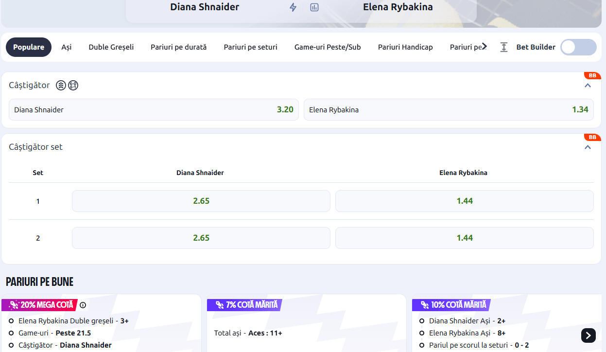Image resolution: width=606 pixels, height=352 pixels.
Task: Select the Populare tab
Action: tap(29, 47)
